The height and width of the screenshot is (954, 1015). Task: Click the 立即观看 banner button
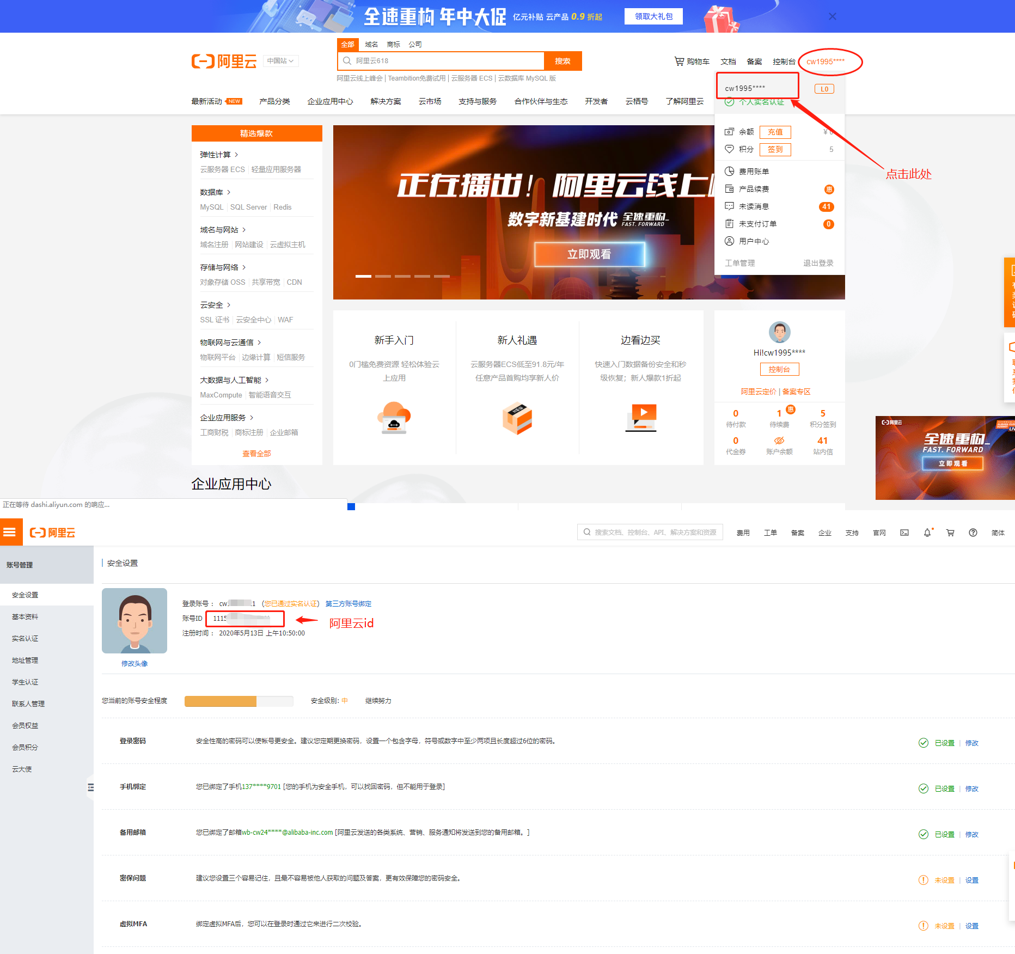click(589, 254)
